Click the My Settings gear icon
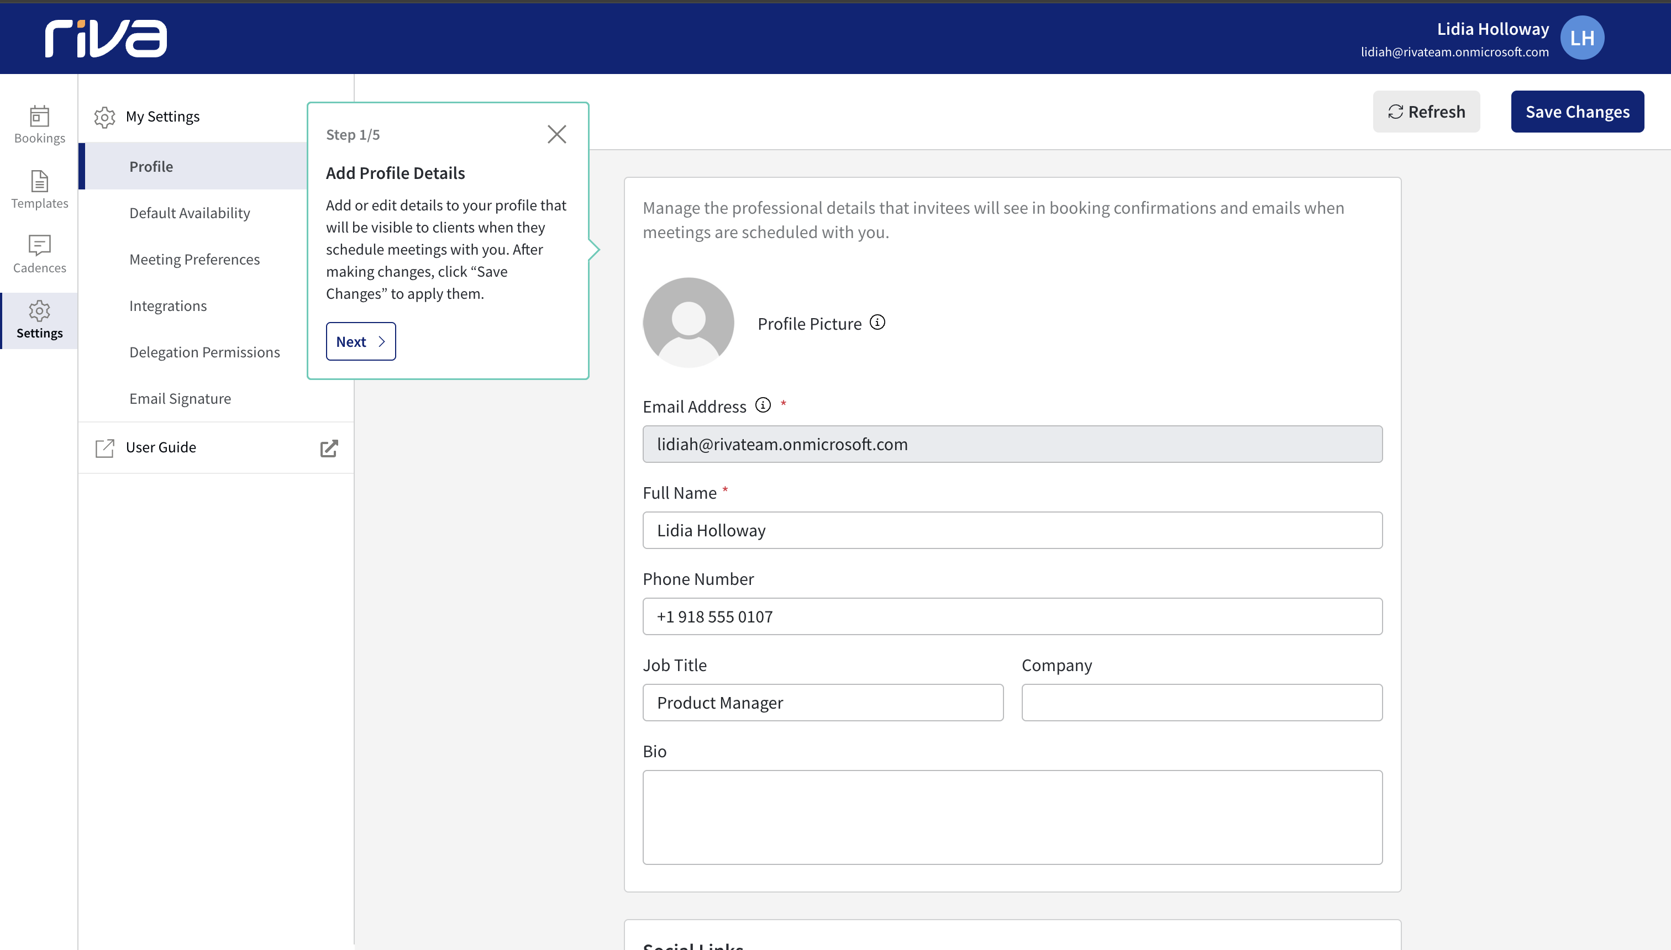This screenshot has width=1671, height=950. (104, 117)
